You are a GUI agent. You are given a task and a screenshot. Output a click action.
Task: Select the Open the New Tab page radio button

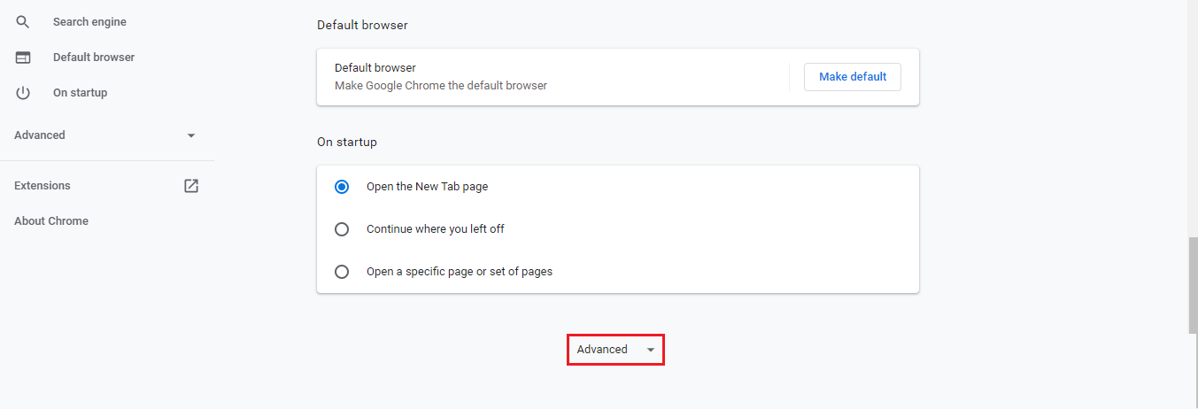pyautogui.click(x=342, y=187)
